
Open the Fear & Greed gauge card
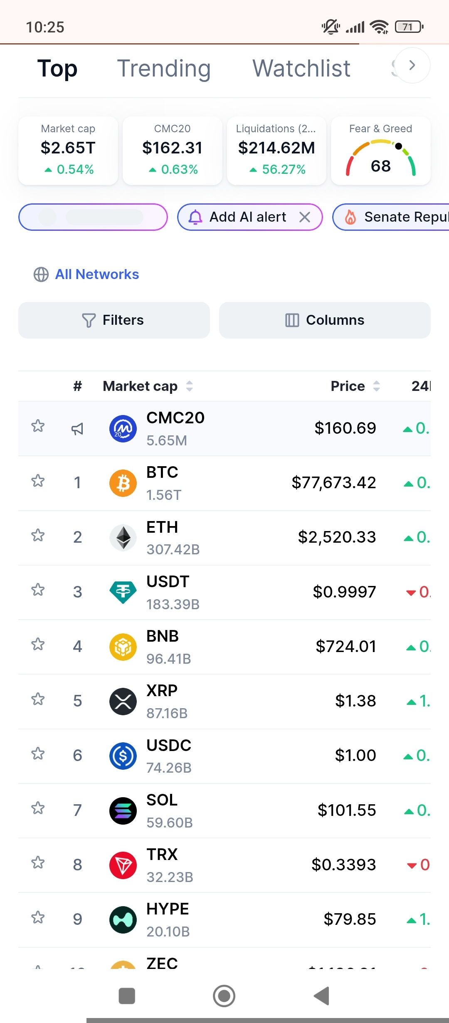click(381, 151)
